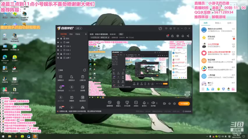Screen dimensions: 248x139
Task: Click the 直播伴侣 taskbar button
Action: (35, 137)
